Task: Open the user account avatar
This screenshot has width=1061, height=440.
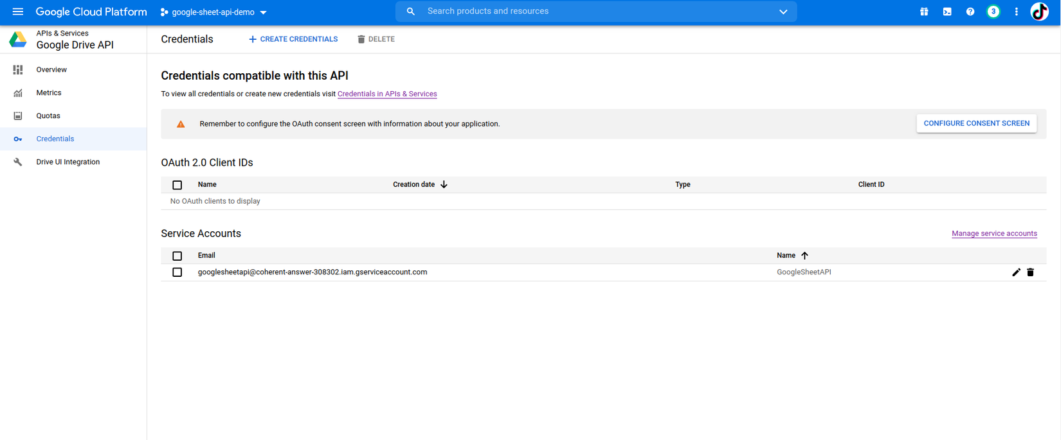Action: [x=1040, y=12]
